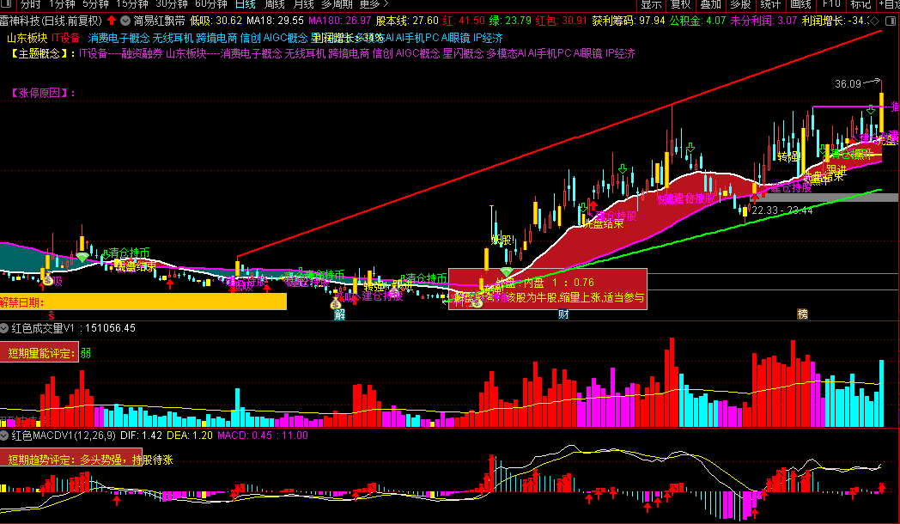
Task: Click the 短期量能评定 label box
Action: click(x=39, y=353)
